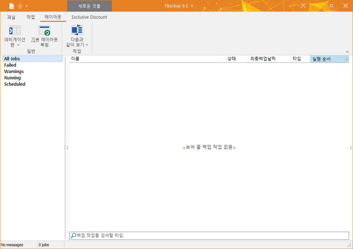Click the 네비게이션 팬 icon
The height and width of the screenshot is (249, 353).
[x=15, y=30]
